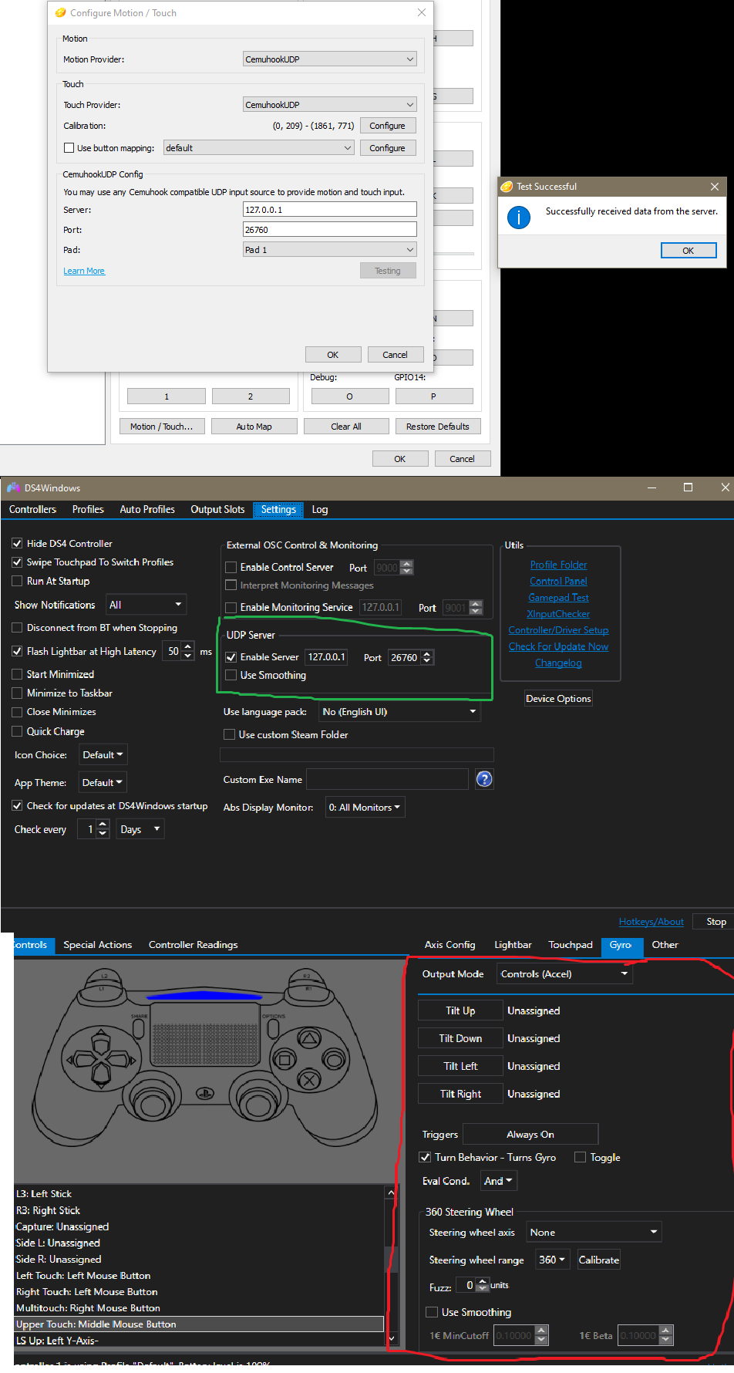Enable Run At Startup
This screenshot has width=734, height=1373.
pos(17,581)
